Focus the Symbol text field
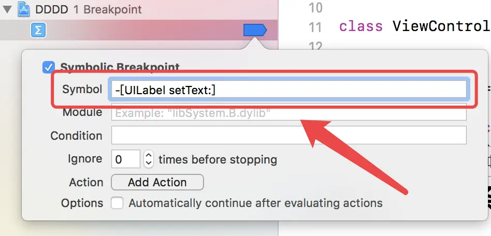This screenshot has height=236, width=491. 288,90
